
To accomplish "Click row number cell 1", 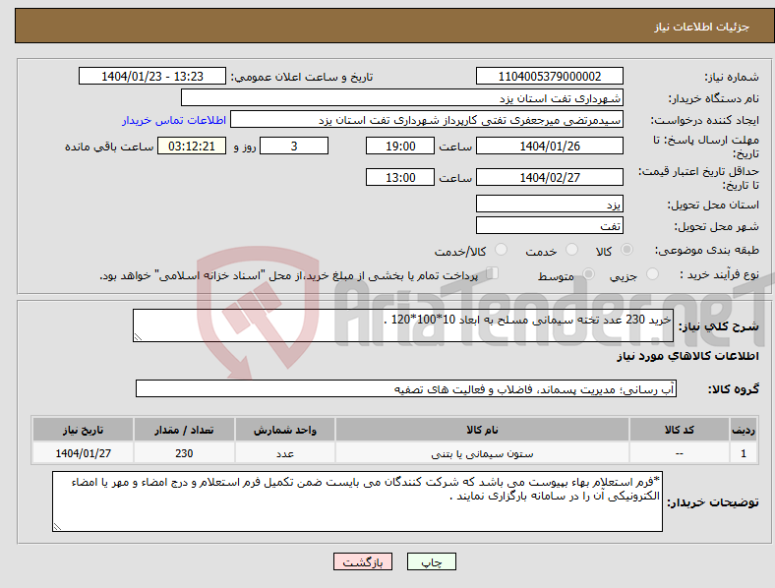I will pyautogui.click(x=744, y=453).
